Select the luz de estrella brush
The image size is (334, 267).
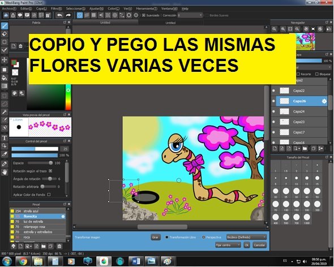[x=38, y=222]
